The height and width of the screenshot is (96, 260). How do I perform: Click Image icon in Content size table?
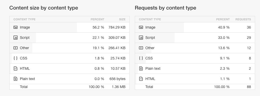click(x=16, y=27)
